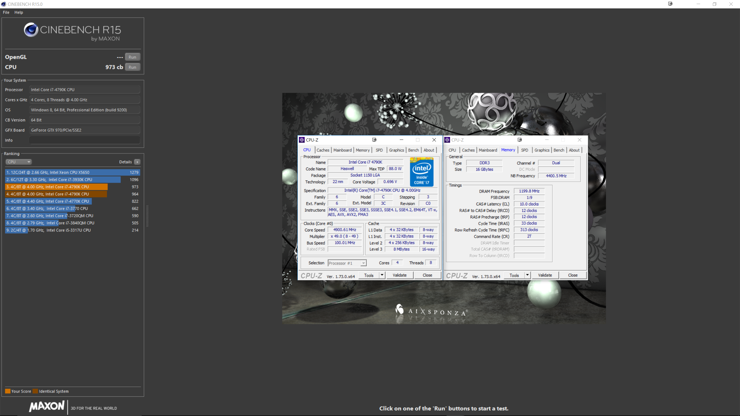The height and width of the screenshot is (416, 740).
Task: Run the CPU benchmark test
Action: tap(132, 67)
